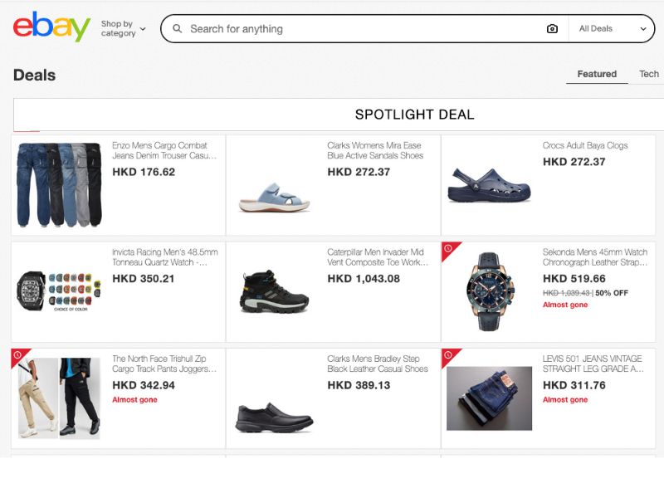The width and height of the screenshot is (664, 498).
Task: Click the red clock badge on Levis jeans
Action: pyautogui.click(x=449, y=356)
